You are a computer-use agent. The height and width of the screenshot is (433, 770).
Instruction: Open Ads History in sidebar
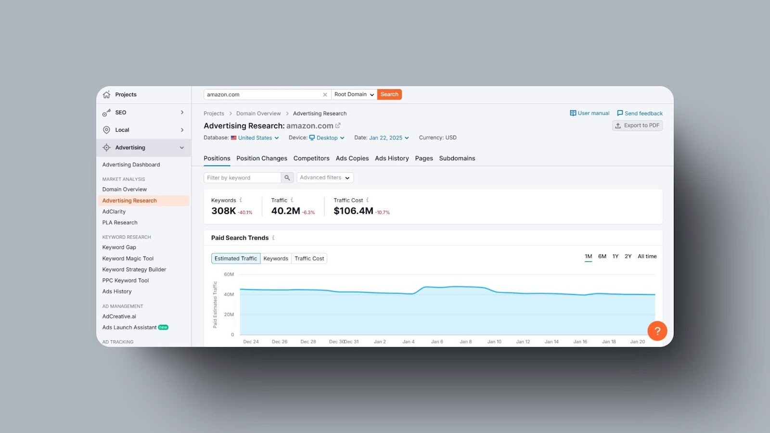point(117,292)
